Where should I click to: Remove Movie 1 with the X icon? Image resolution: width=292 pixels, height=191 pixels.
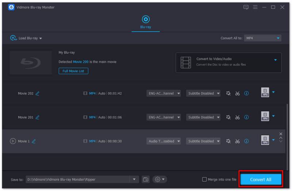coord(281,134)
